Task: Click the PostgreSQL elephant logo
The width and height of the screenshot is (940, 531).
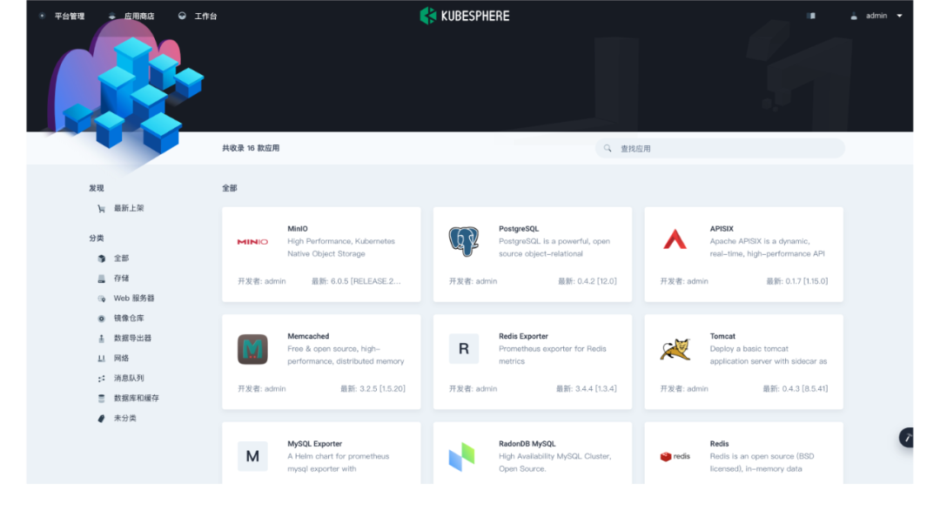Action: pos(463,241)
